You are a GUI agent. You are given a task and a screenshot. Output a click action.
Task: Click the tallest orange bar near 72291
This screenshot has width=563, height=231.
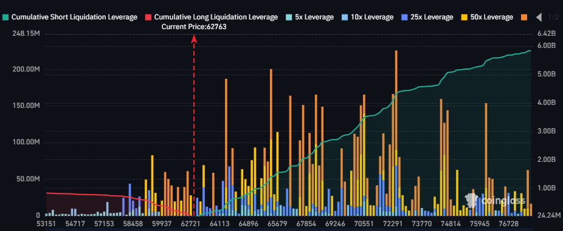pyautogui.click(x=396, y=100)
